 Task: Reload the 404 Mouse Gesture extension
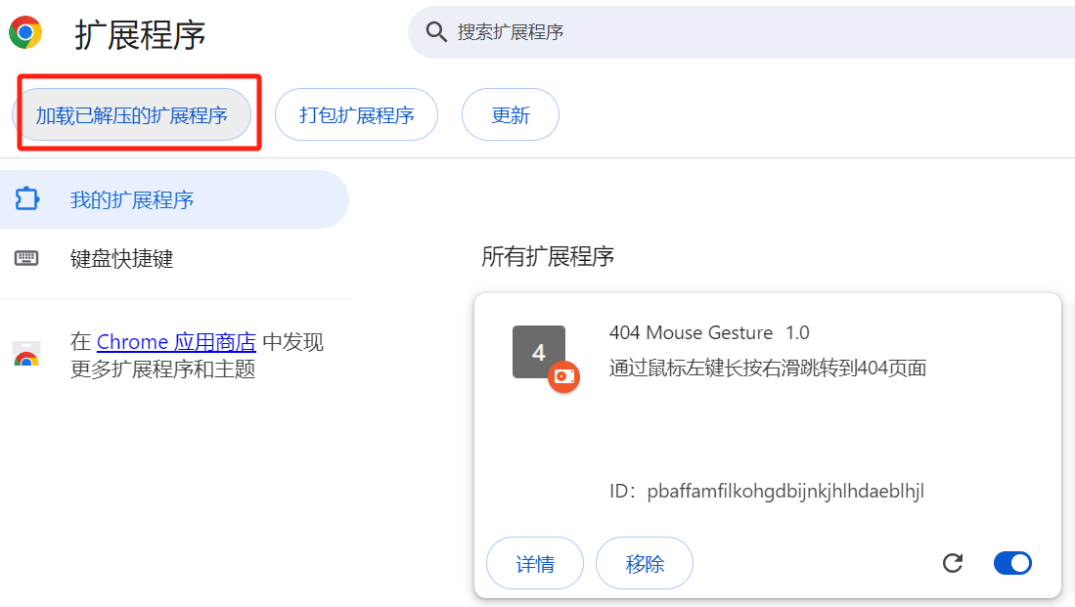tap(953, 563)
